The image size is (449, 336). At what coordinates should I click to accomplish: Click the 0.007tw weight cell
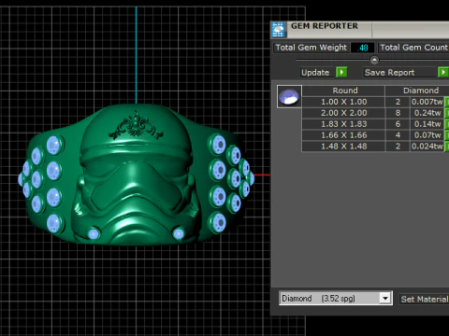pos(427,102)
